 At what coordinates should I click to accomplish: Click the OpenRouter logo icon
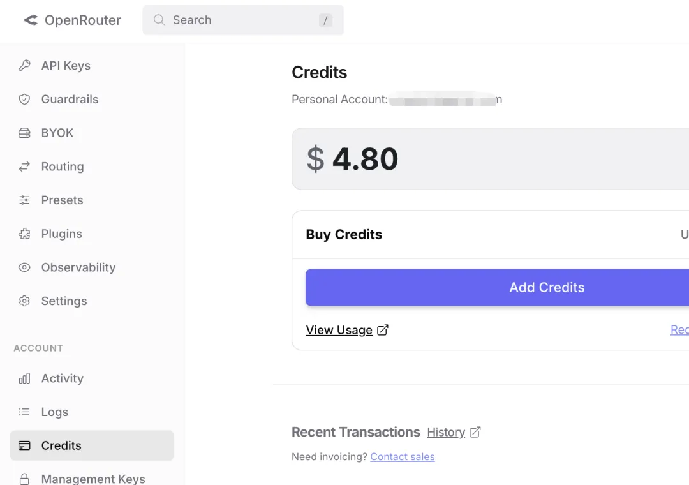[x=31, y=20]
